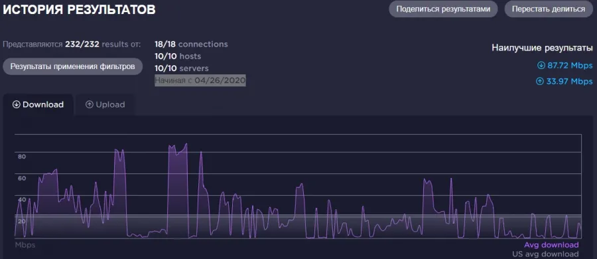Click the 20 axis label on chart
Image resolution: width=597 pixels, height=259 pixels.
pos(22,221)
